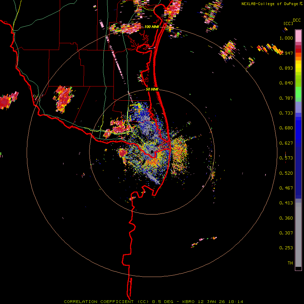Click the black radar site dot at map center
This screenshot has height=304, width=304.
[152, 152]
